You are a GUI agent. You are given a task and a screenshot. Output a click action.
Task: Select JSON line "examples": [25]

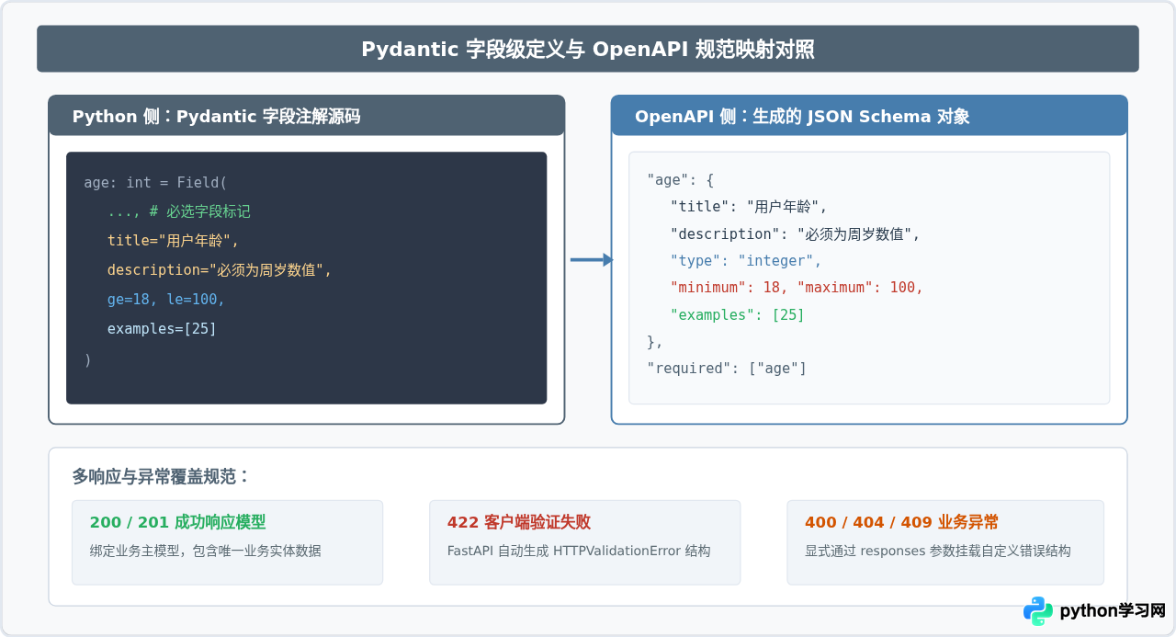point(738,315)
